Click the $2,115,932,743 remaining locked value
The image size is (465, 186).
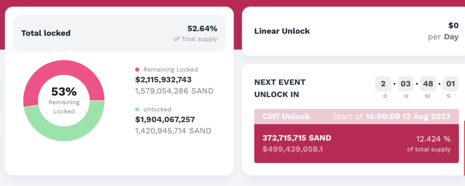(163, 80)
